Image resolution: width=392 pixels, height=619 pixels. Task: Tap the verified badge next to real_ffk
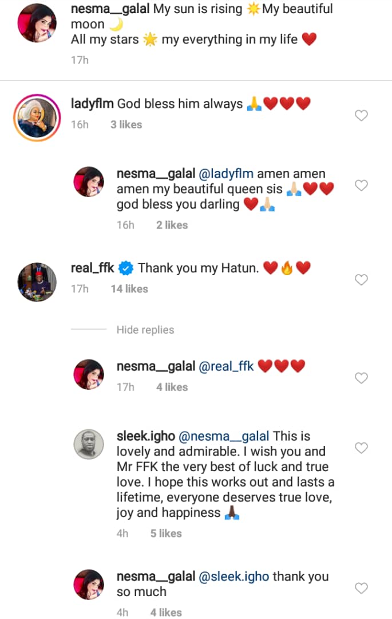point(127,268)
